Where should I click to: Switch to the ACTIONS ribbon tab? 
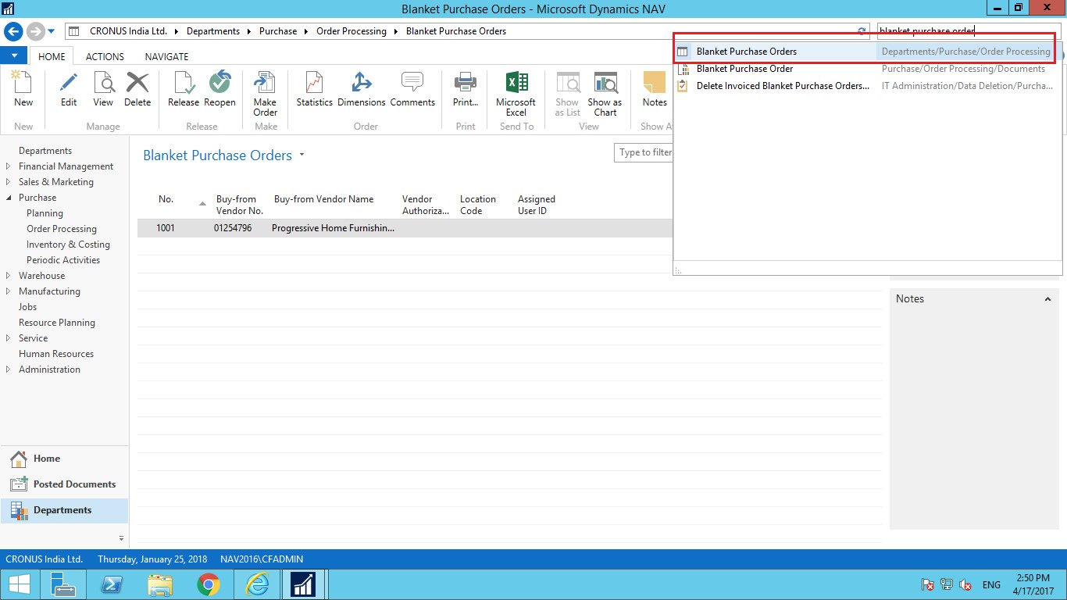pos(105,56)
